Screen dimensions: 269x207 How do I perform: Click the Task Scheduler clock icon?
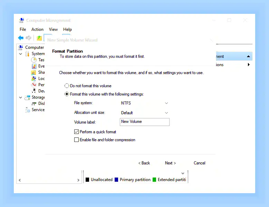click(34, 60)
